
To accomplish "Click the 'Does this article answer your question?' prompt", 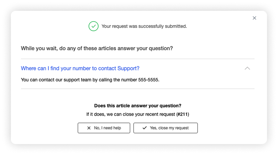I will point(138,106).
